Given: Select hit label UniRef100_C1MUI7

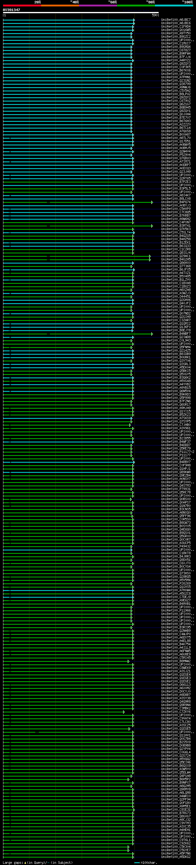Looking at the screenshot, I should pyautogui.click(x=176, y=43).
